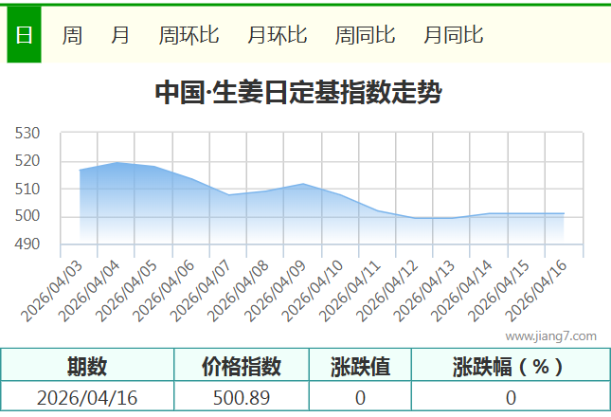
Task: Click the 价格指数 column header
Action: [242, 366]
